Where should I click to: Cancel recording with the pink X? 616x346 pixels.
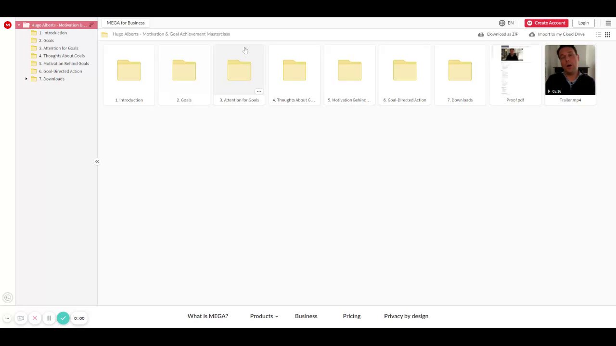click(35, 318)
